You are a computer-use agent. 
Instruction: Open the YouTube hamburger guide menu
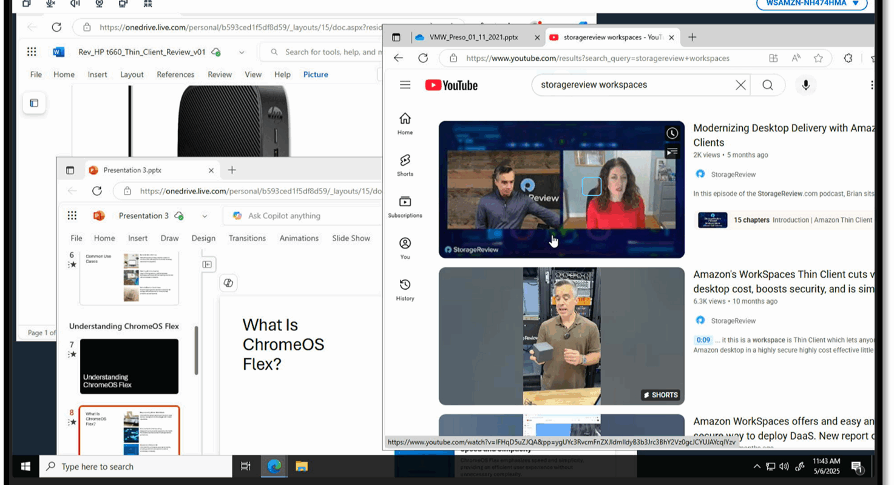click(405, 85)
